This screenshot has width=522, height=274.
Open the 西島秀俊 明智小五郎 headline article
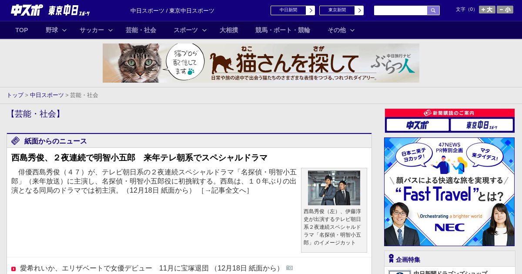coord(139,157)
